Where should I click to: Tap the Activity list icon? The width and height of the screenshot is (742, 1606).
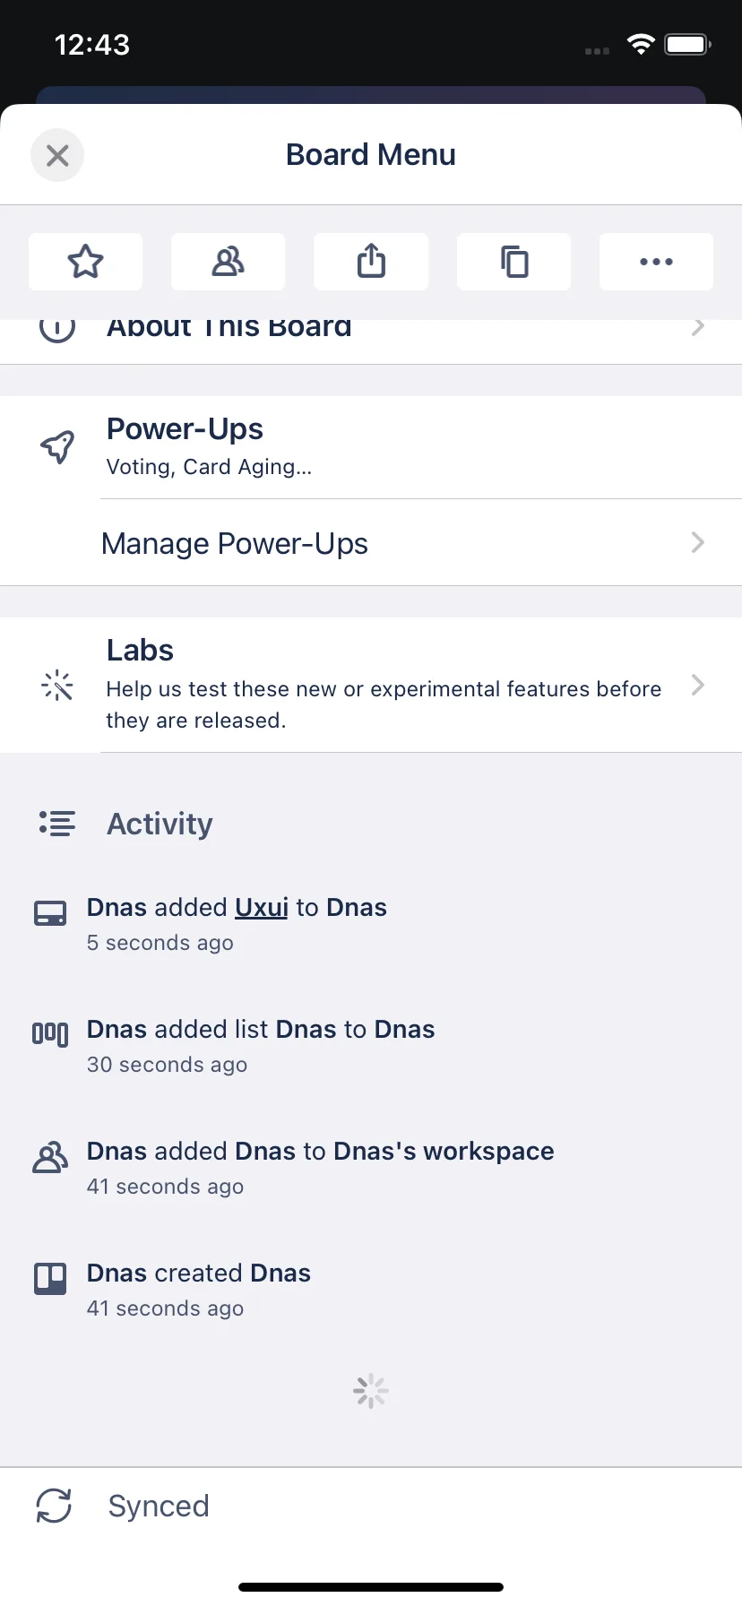[57, 824]
